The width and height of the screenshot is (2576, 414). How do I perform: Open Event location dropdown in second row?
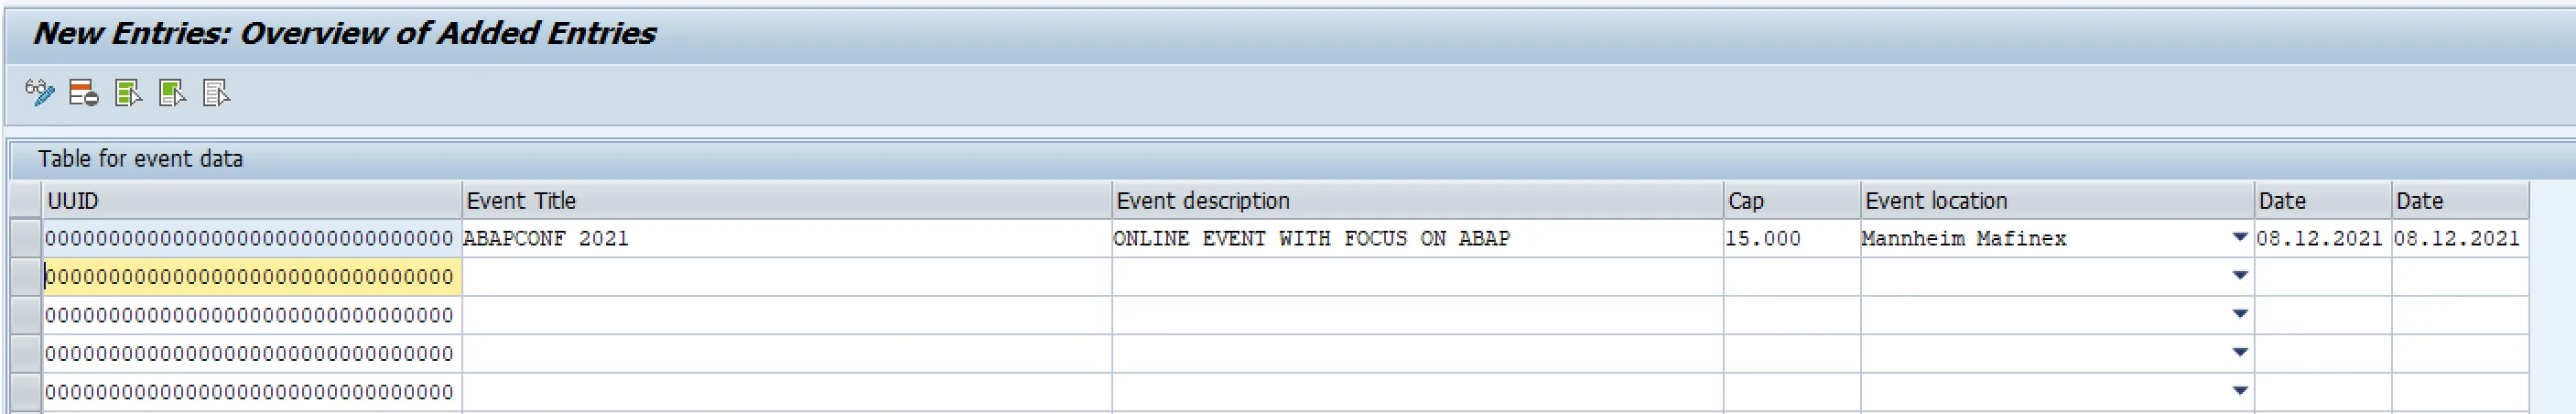coord(2239,276)
